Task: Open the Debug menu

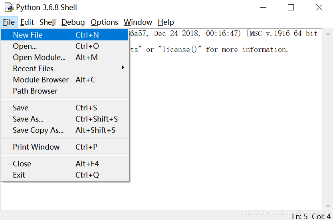Action: (73, 22)
